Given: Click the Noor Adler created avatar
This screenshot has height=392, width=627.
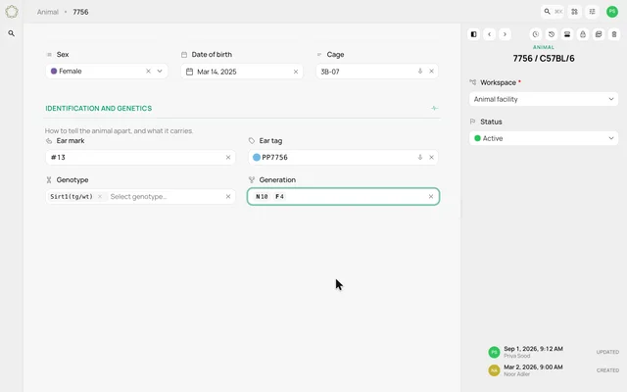Looking at the screenshot, I should click(x=494, y=370).
